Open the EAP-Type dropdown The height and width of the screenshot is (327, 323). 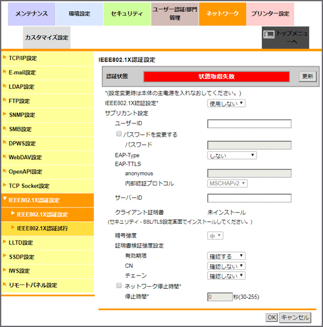(x=232, y=155)
